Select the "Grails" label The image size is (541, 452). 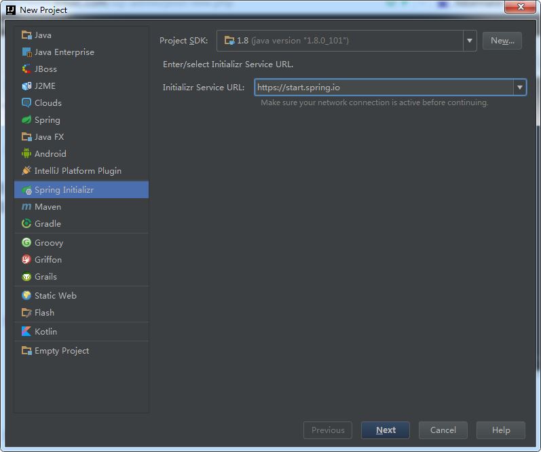(x=45, y=276)
